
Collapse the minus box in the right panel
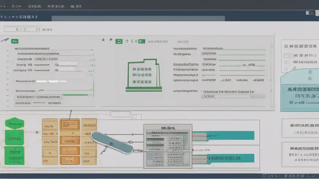point(286,62)
